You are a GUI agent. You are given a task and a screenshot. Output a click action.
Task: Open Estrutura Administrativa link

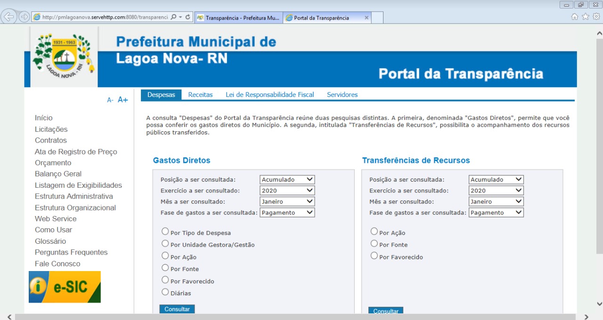pos(74,196)
